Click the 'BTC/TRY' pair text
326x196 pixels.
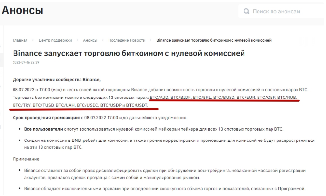(x=22, y=105)
